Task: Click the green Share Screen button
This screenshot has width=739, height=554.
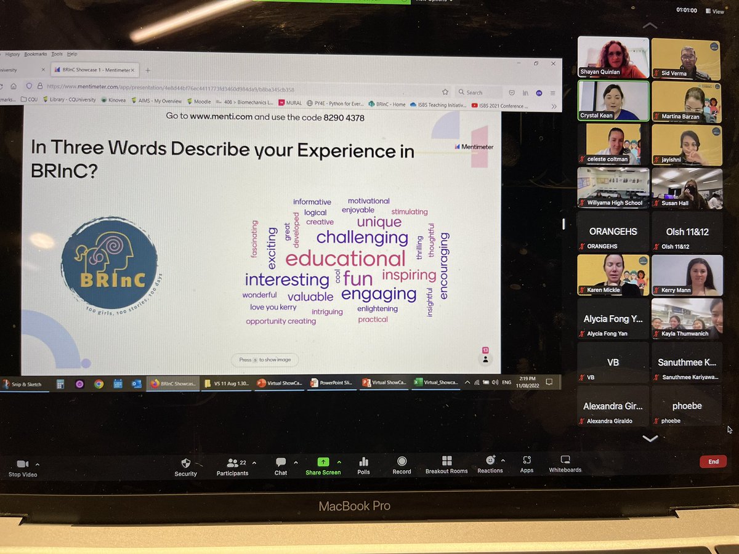Action: coord(323,467)
